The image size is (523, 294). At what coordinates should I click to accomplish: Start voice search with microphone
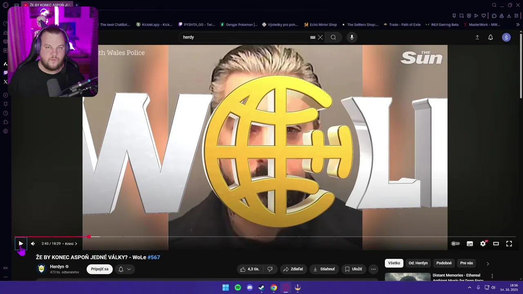[352, 37]
